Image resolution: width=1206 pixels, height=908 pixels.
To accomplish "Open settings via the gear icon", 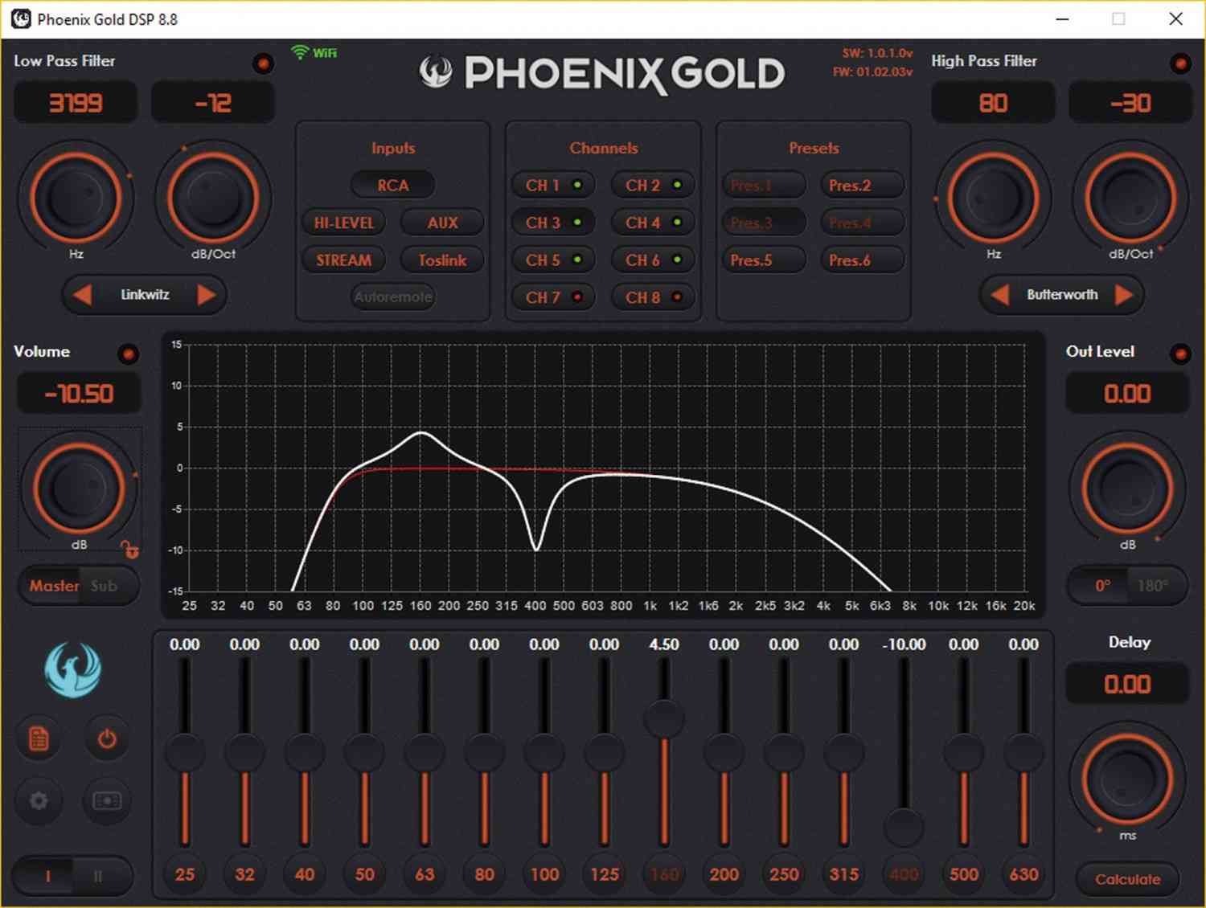I will click(39, 800).
